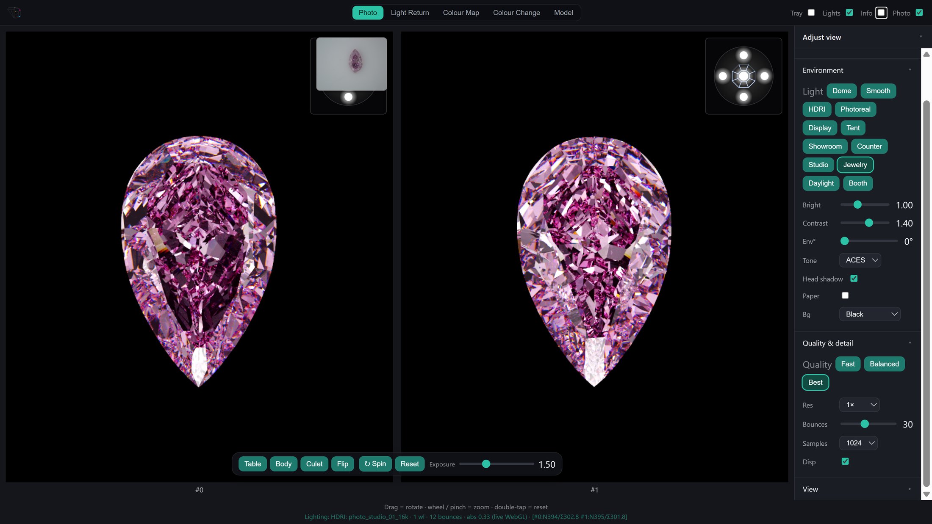Image resolution: width=932 pixels, height=524 pixels.
Task: Open the pink gem photo thumbnail
Action: (352, 64)
